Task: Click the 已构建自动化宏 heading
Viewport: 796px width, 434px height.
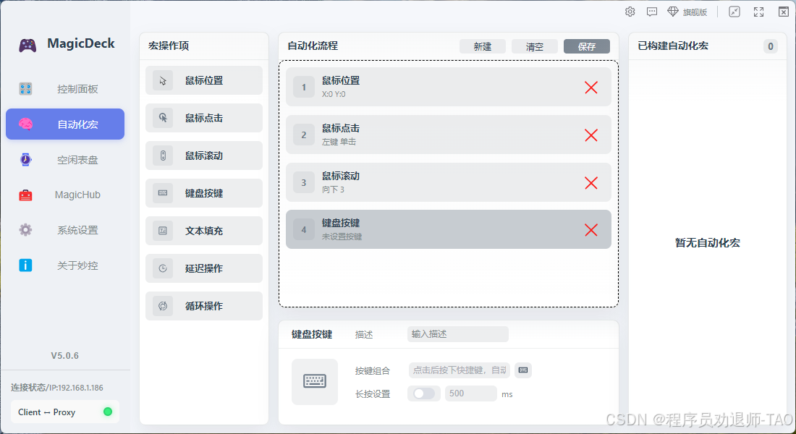Action: click(x=673, y=46)
